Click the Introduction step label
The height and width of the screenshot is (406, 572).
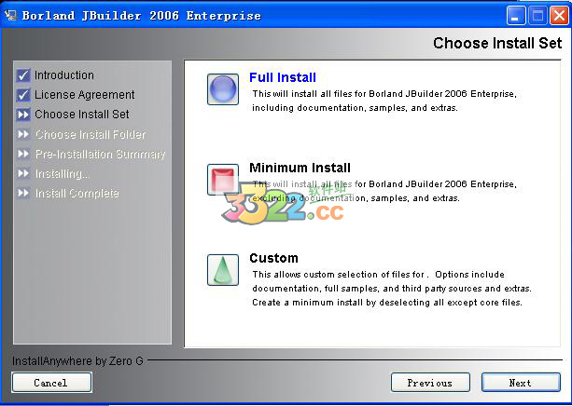[64, 75]
